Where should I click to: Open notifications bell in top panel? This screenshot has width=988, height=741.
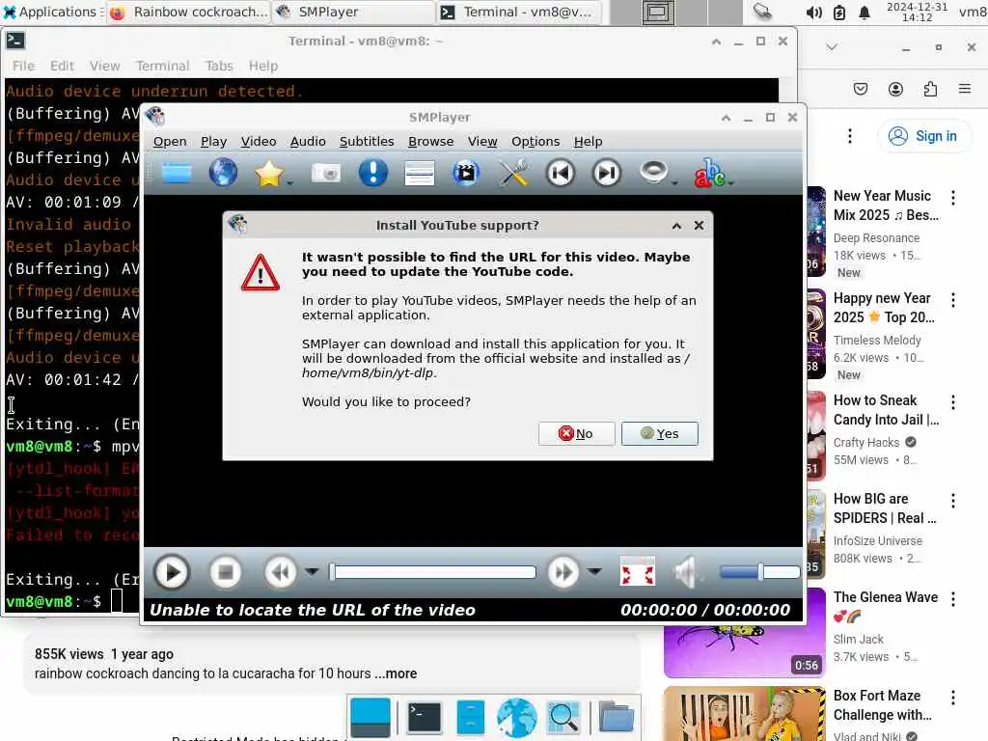tap(864, 12)
